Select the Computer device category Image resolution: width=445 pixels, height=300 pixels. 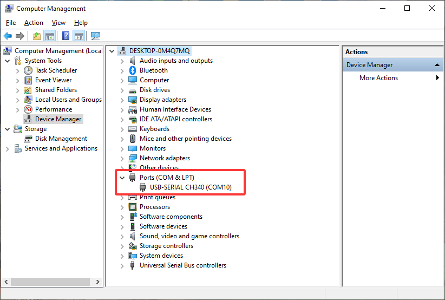pyautogui.click(x=154, y=80)
